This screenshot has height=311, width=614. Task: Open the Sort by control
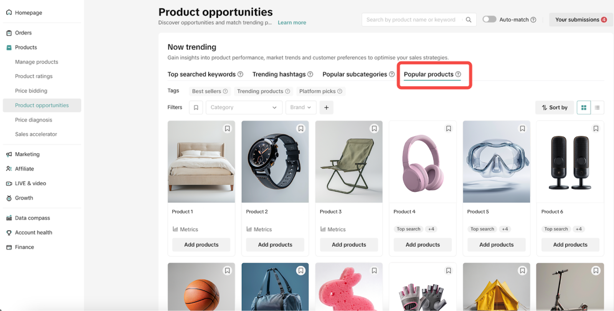click(554, 107)
